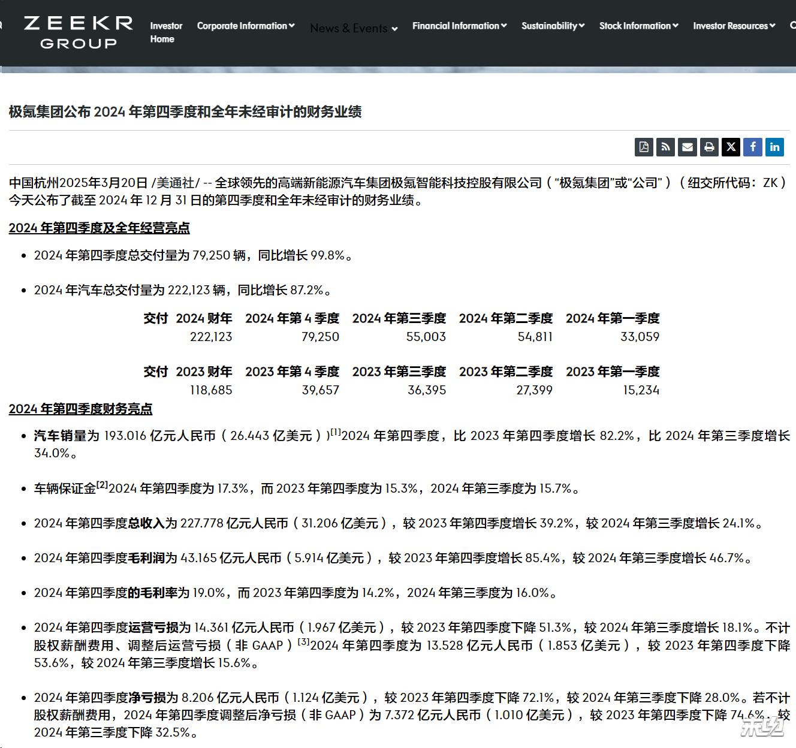Click the email share icon

pos(688,147)
